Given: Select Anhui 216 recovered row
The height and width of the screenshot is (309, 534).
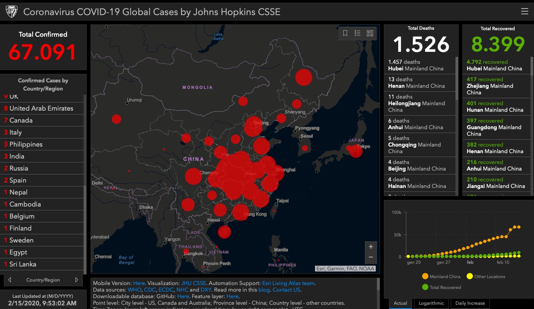Looking at the screenshot, I should point(496,165).
